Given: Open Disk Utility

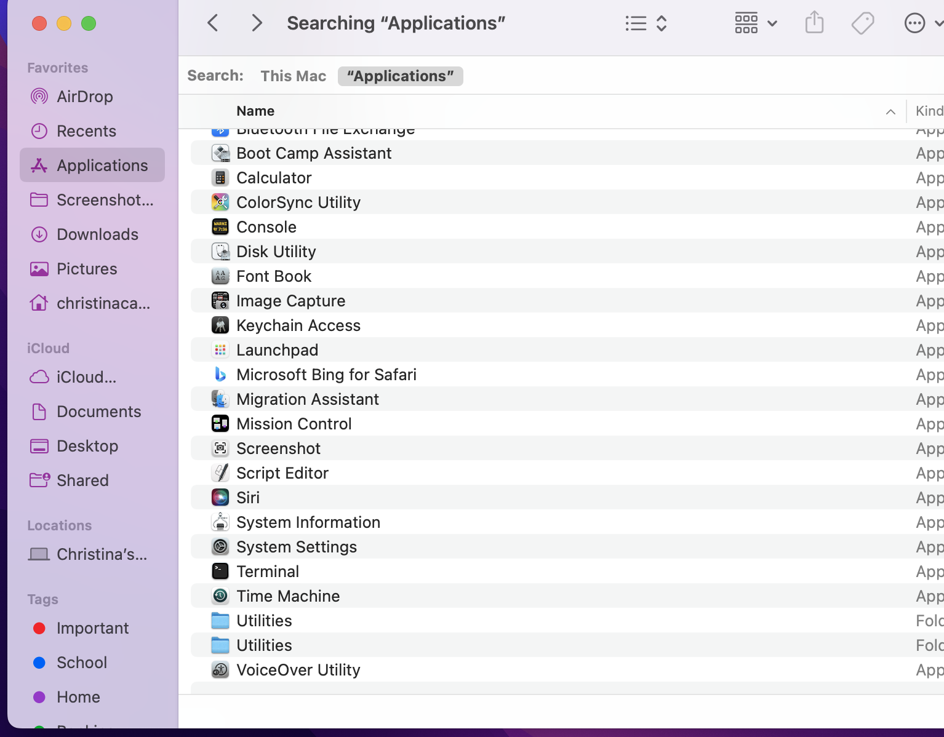Looking at the screenshot, I should click(x=276, y=251).
